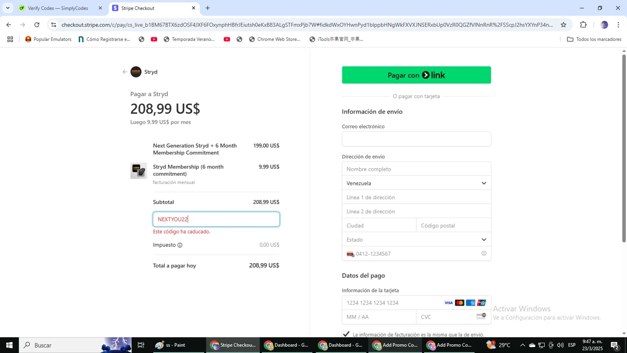The height and width of the screenshot is (353, 627).
Task: Open the tab search dropdown arrow
Action: point(8,8)
